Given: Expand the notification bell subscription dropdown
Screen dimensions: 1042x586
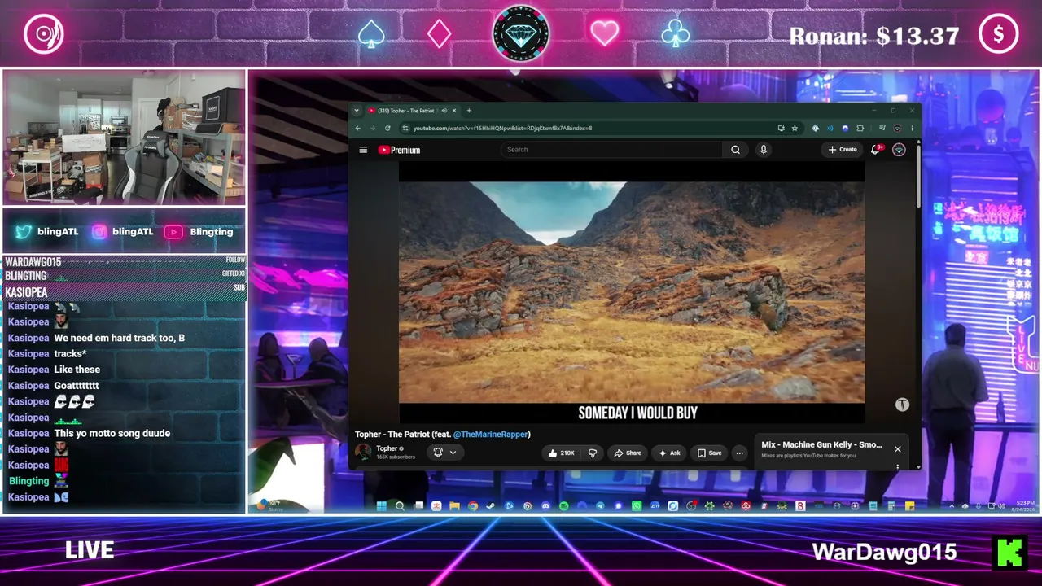Looking at the screenshot, I should 453,453.
